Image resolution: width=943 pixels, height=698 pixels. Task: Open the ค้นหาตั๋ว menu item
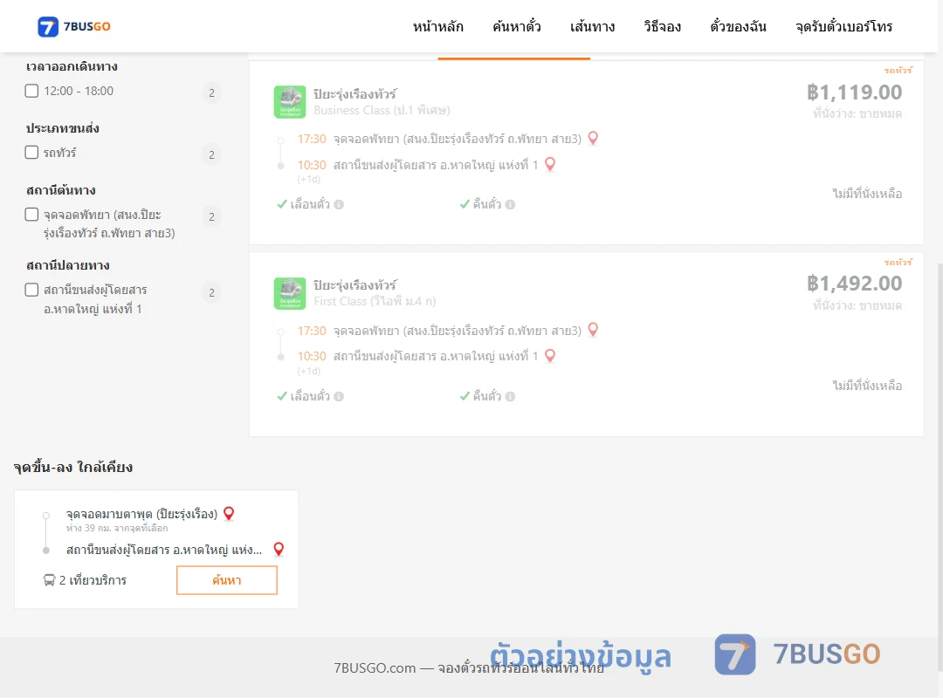(517, 26)
